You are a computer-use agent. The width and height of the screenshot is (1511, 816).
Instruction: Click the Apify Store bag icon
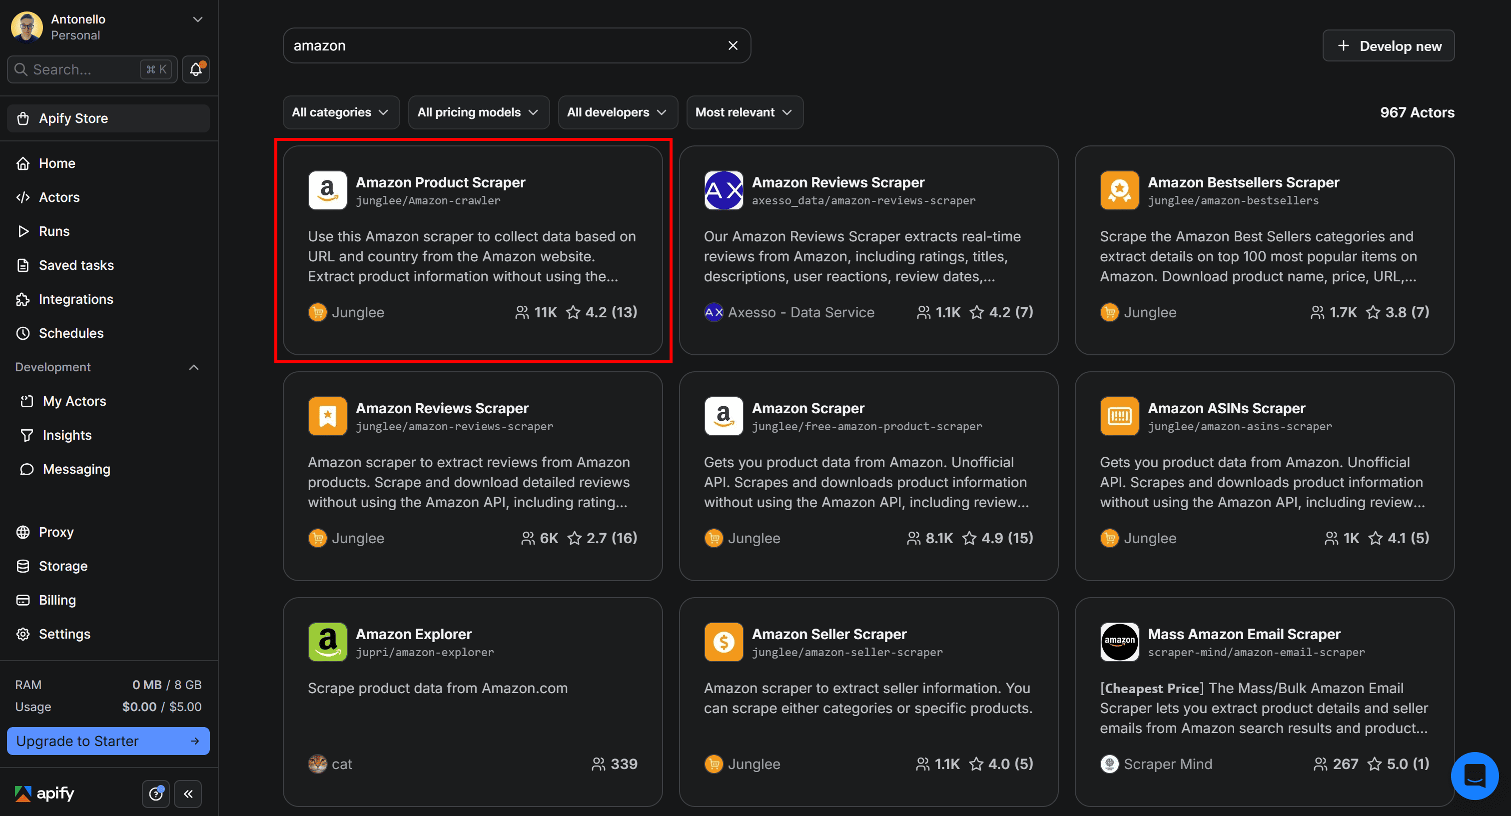pyautogui.click(x=23, y=118)
